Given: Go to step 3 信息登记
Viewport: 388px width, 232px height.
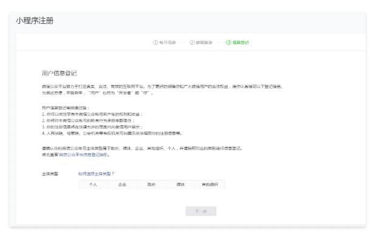Looking at the screenshot, I should tap(237, 43).
